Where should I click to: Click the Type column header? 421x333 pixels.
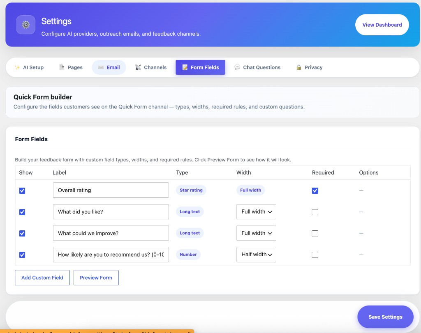point(182,173)
